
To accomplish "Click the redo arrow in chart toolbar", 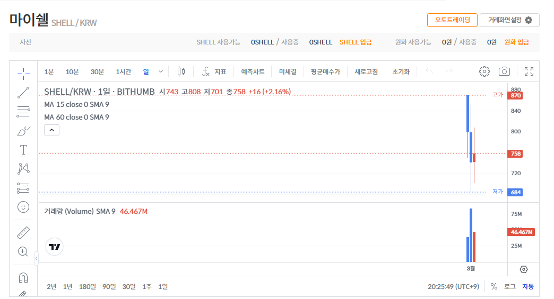I will click(449, 71).
